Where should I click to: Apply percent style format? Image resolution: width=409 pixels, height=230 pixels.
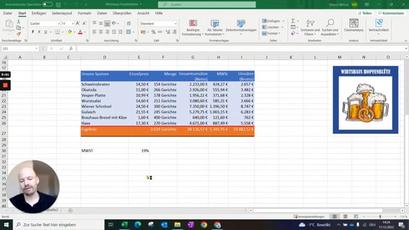pos(154,32)
